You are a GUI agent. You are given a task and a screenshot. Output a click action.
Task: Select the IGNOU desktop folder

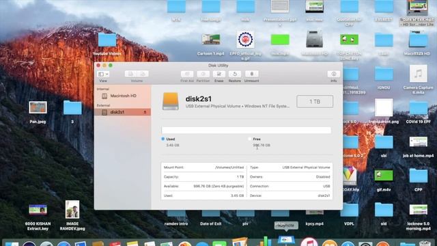[x=384, y=74]
